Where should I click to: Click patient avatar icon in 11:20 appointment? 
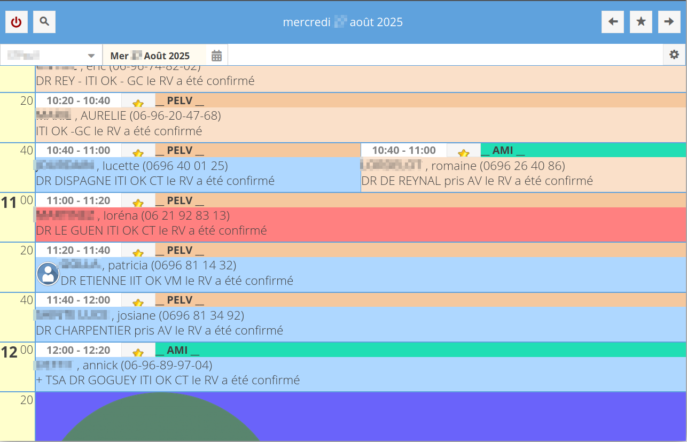coord(48,274)
